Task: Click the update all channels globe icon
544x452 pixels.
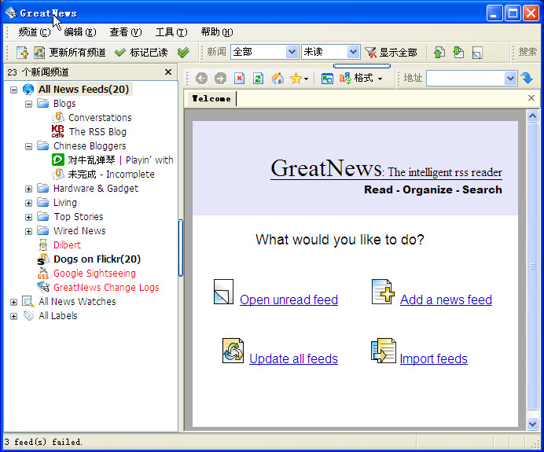Action: coord(39,53)
